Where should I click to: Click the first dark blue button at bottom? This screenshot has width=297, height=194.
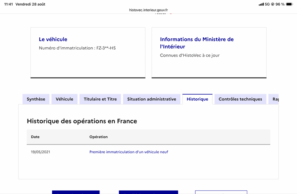pyautogui.click(x=76, y=192)
